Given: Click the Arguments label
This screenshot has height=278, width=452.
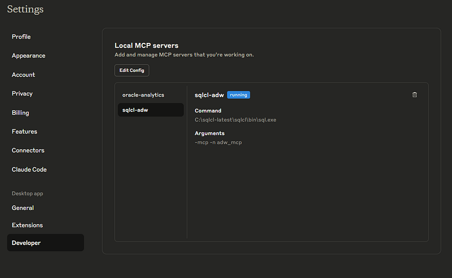Looking at the screenshot, I should [x=210, y=133].
